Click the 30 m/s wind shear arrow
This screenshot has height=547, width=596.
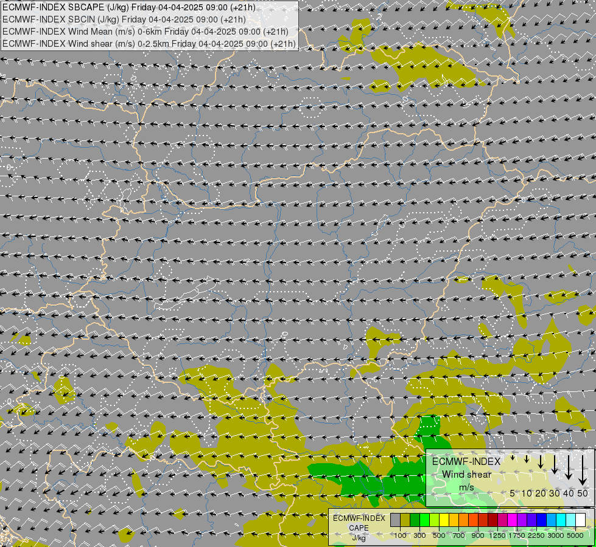pyautogui.click(x=555, y=464)
